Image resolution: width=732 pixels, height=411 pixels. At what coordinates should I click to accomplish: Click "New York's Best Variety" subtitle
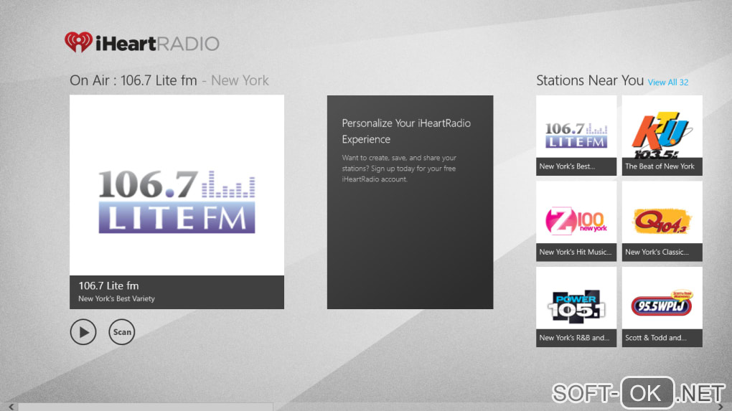[x=116, y=298]
